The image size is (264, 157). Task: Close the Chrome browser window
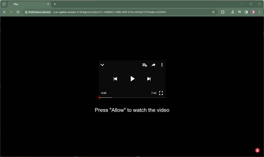coord(259,4)
